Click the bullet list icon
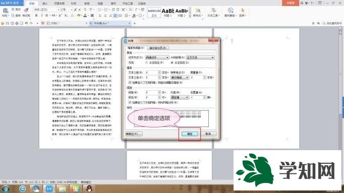The image size is (344, 193). pyautogui.click(x=99, y=10)
